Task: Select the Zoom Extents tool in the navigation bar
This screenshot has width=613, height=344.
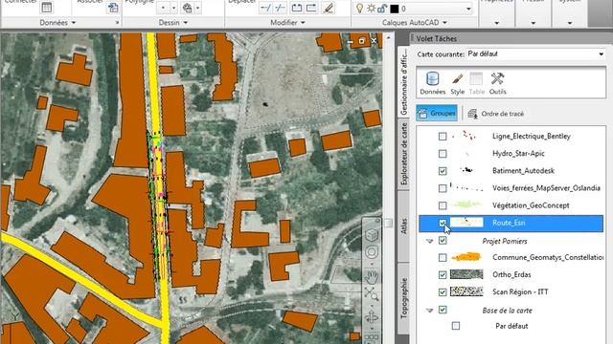Action: 372,294
